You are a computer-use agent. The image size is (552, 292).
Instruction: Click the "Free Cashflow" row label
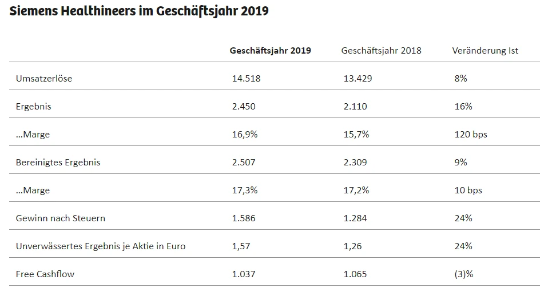click(46, 274)
